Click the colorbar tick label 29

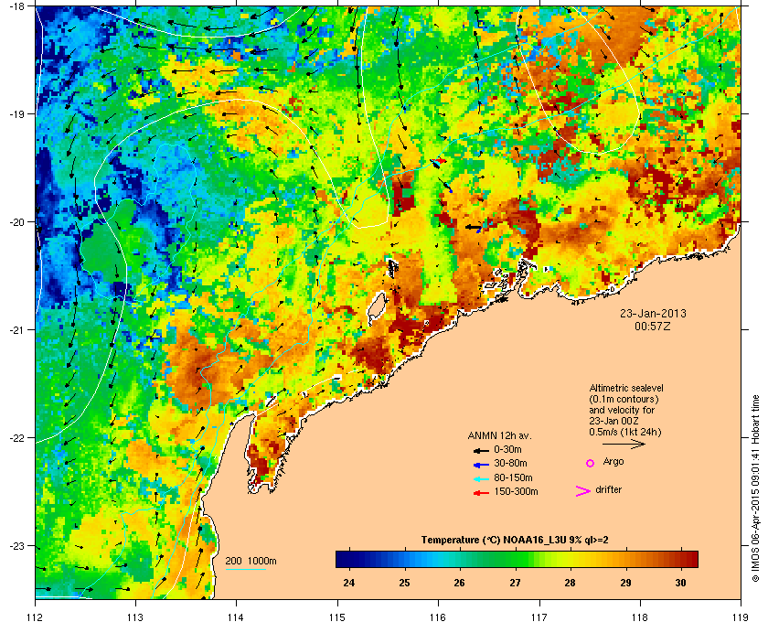(625, 583)
